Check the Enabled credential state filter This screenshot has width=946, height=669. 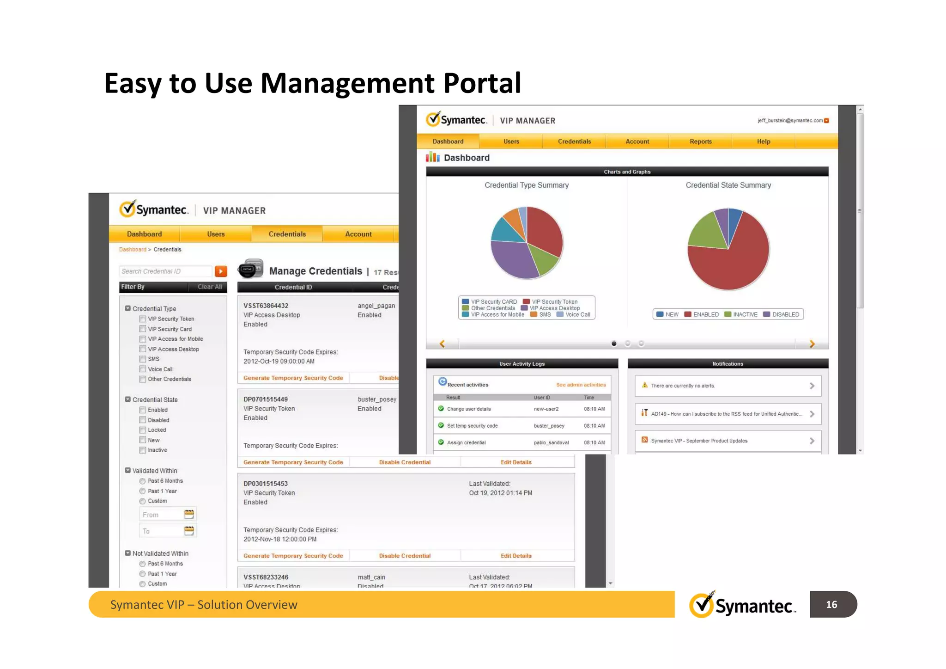[x=143, y=410]
